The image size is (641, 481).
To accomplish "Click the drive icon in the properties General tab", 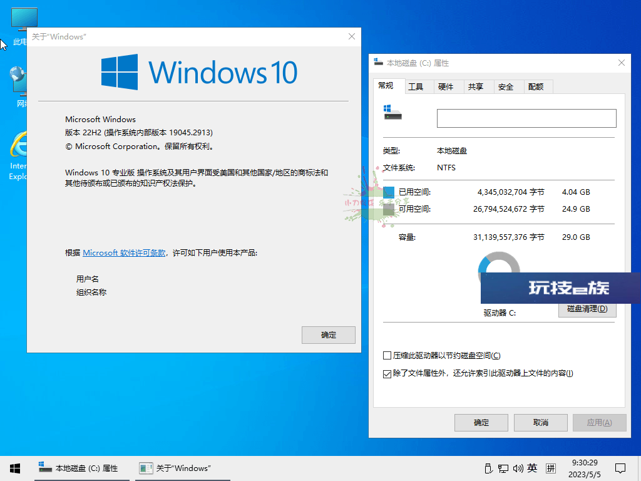I will [392, 113].
